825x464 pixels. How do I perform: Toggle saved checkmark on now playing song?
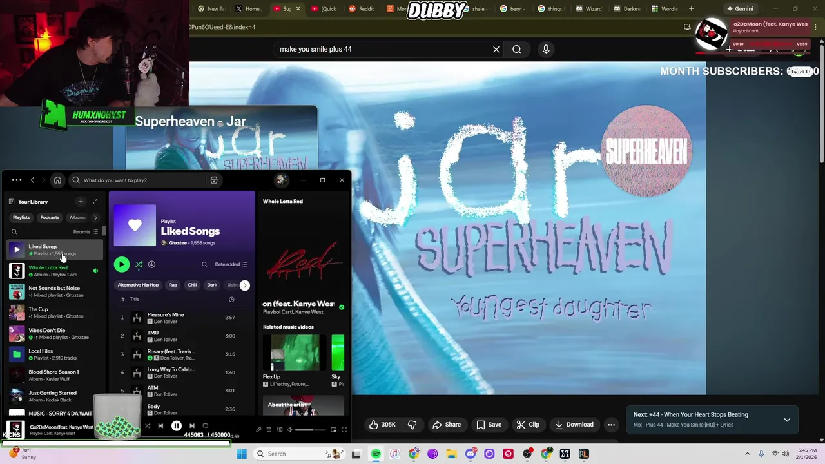point(342,307)
